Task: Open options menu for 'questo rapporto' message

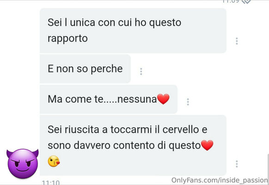Action: point(237,41)
